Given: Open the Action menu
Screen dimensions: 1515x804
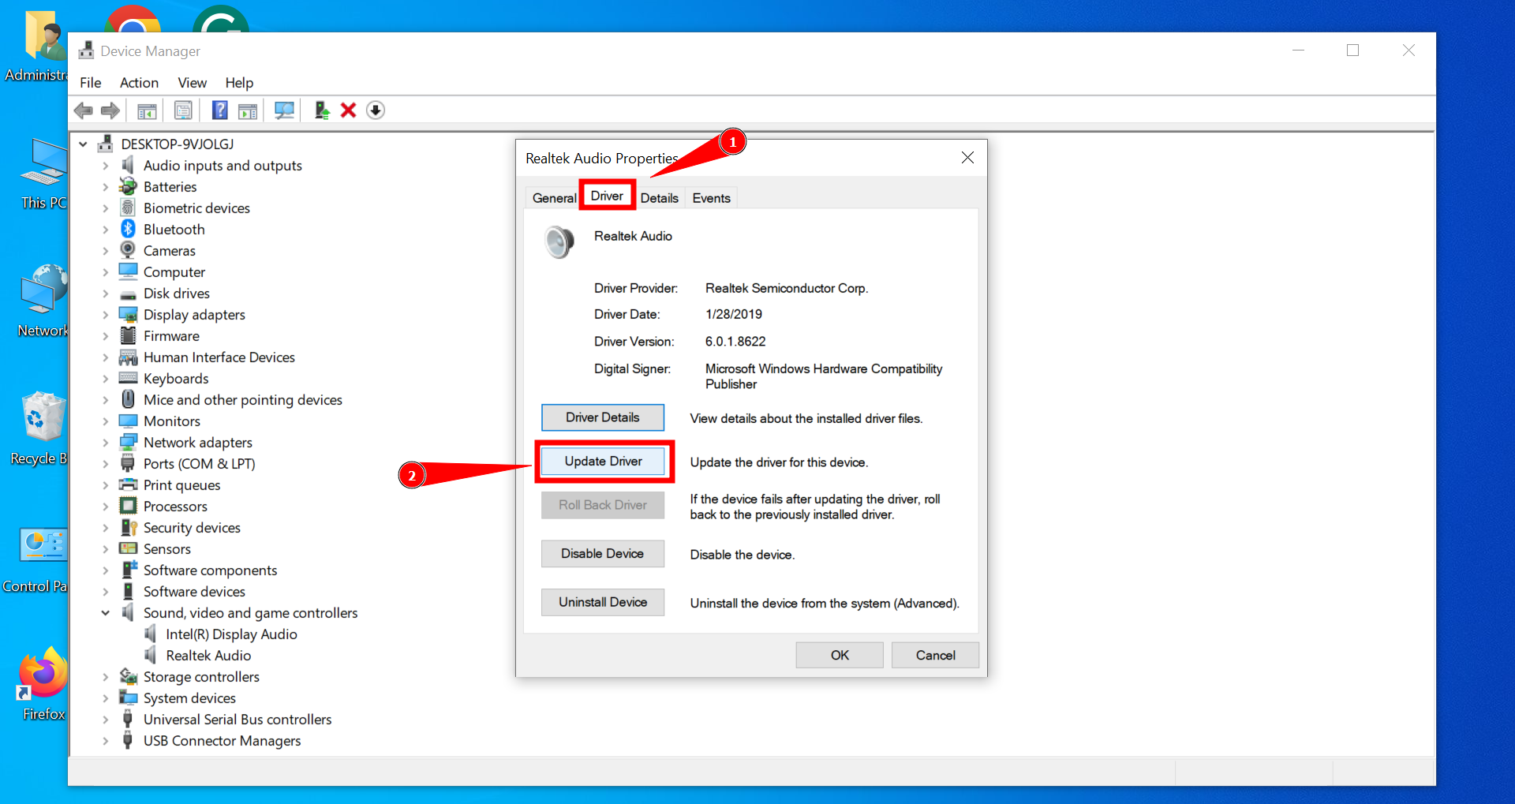Looking at the screenshot, I should (139, 83).
